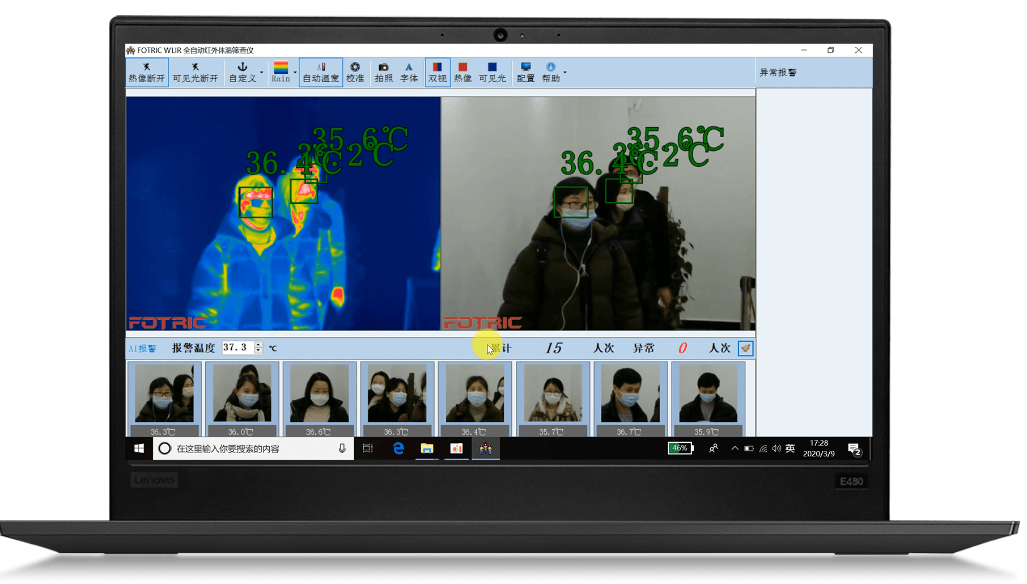Click the 46% battery indicator
Screen dimensions: 1027x584
click(x=681, y=448)
